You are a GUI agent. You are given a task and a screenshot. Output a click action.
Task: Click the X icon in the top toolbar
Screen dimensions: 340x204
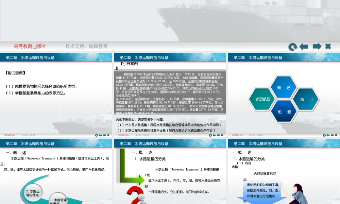[327, 46]
